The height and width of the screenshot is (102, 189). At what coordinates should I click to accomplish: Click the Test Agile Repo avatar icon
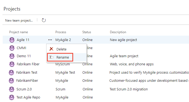pyautogui.click(x=12, y=97)
